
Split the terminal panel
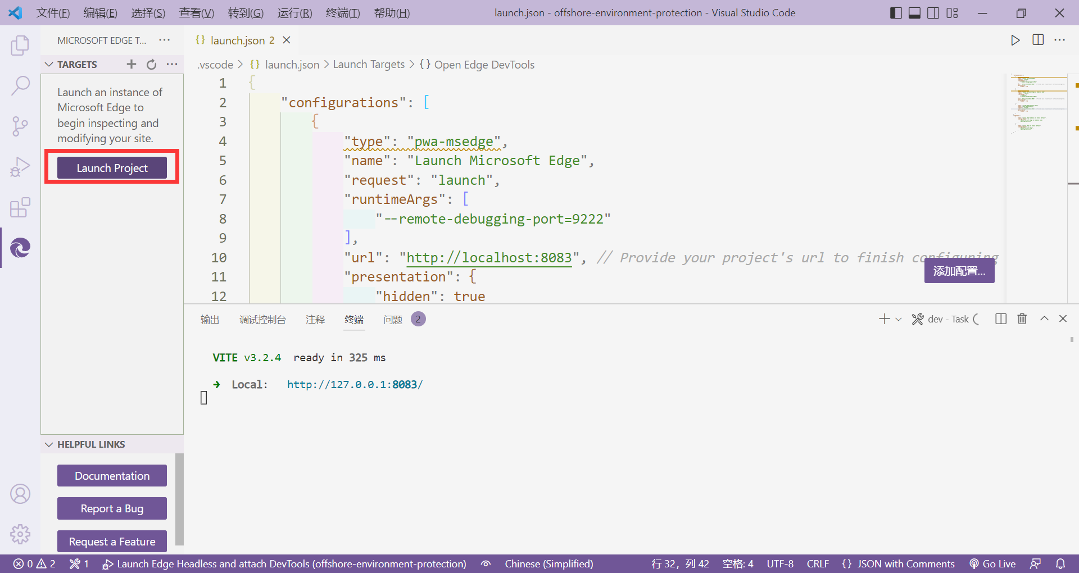[x=1001, y=319]
